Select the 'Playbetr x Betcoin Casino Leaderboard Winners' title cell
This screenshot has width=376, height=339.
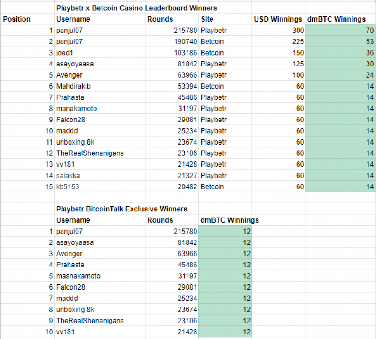(x=136, y=8)
